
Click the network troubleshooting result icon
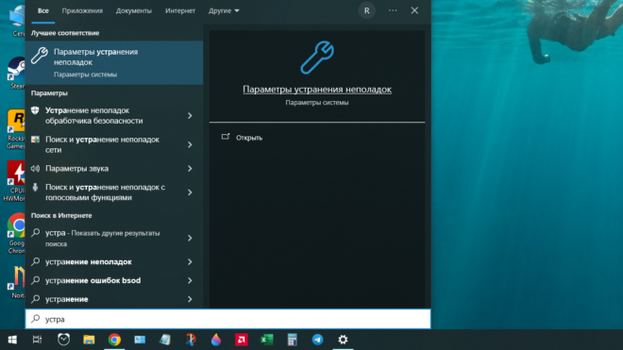[35, 140]
